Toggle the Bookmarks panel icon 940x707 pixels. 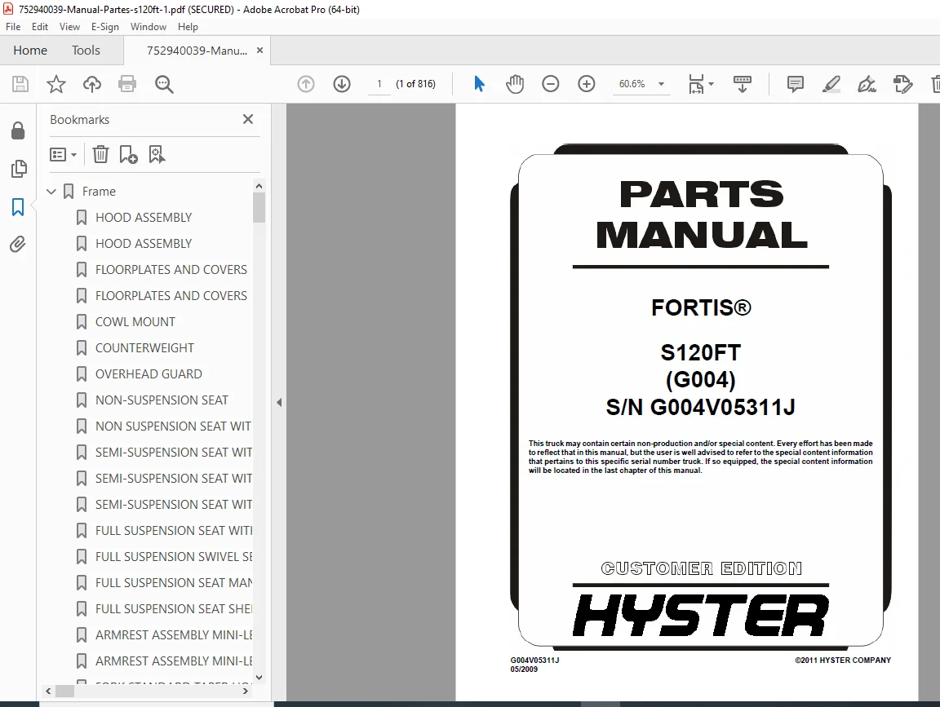18,207
